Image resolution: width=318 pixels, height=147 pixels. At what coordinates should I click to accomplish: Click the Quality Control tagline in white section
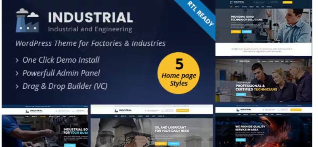262,50
